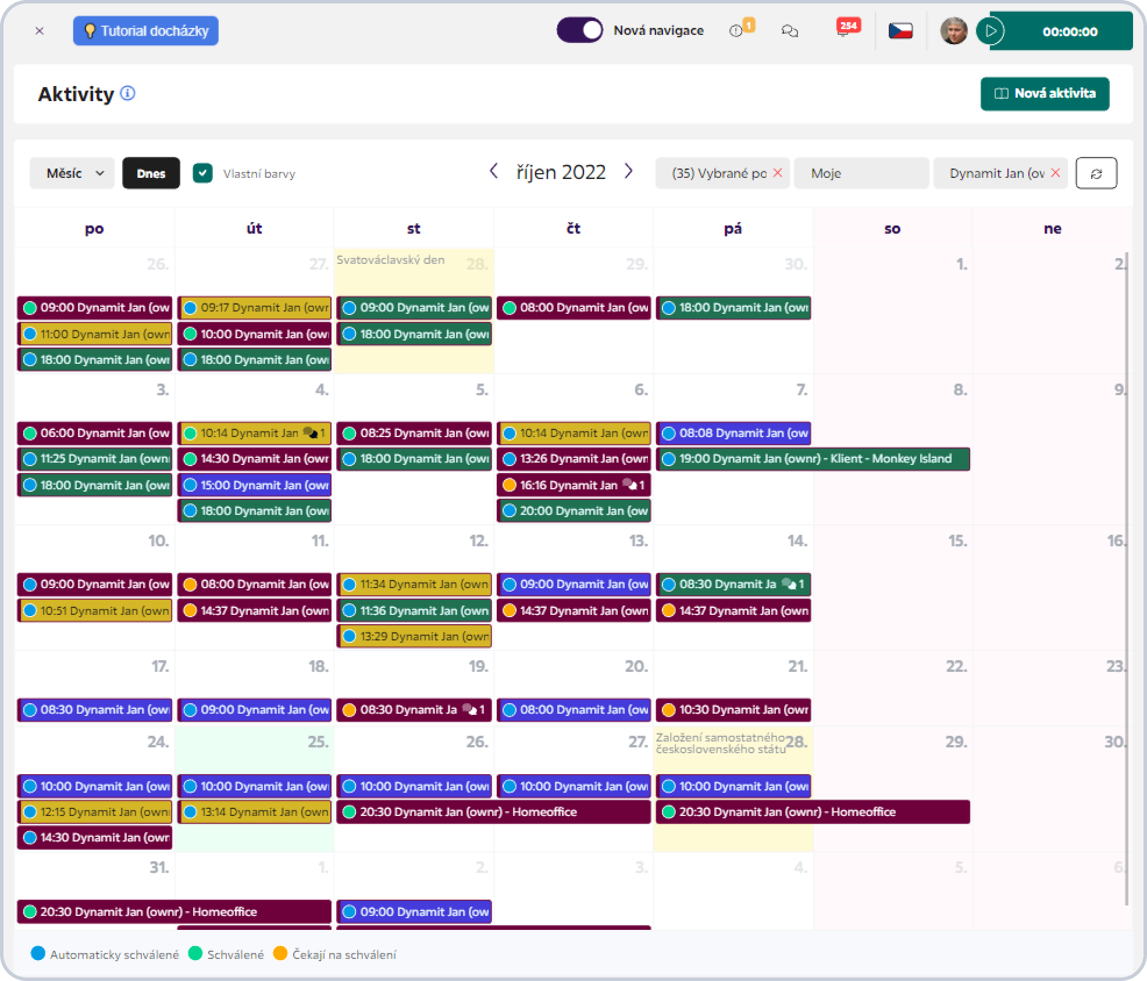Screen dimensions: 1147x981
Task: Open 08:08 Dynamit Jan activity on 7th
Action: pos(733,434)
